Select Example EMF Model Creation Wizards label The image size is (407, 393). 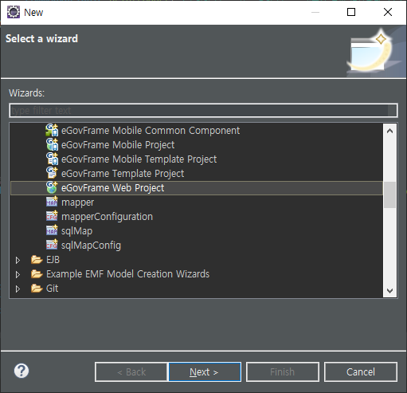[x=127, y=274]
